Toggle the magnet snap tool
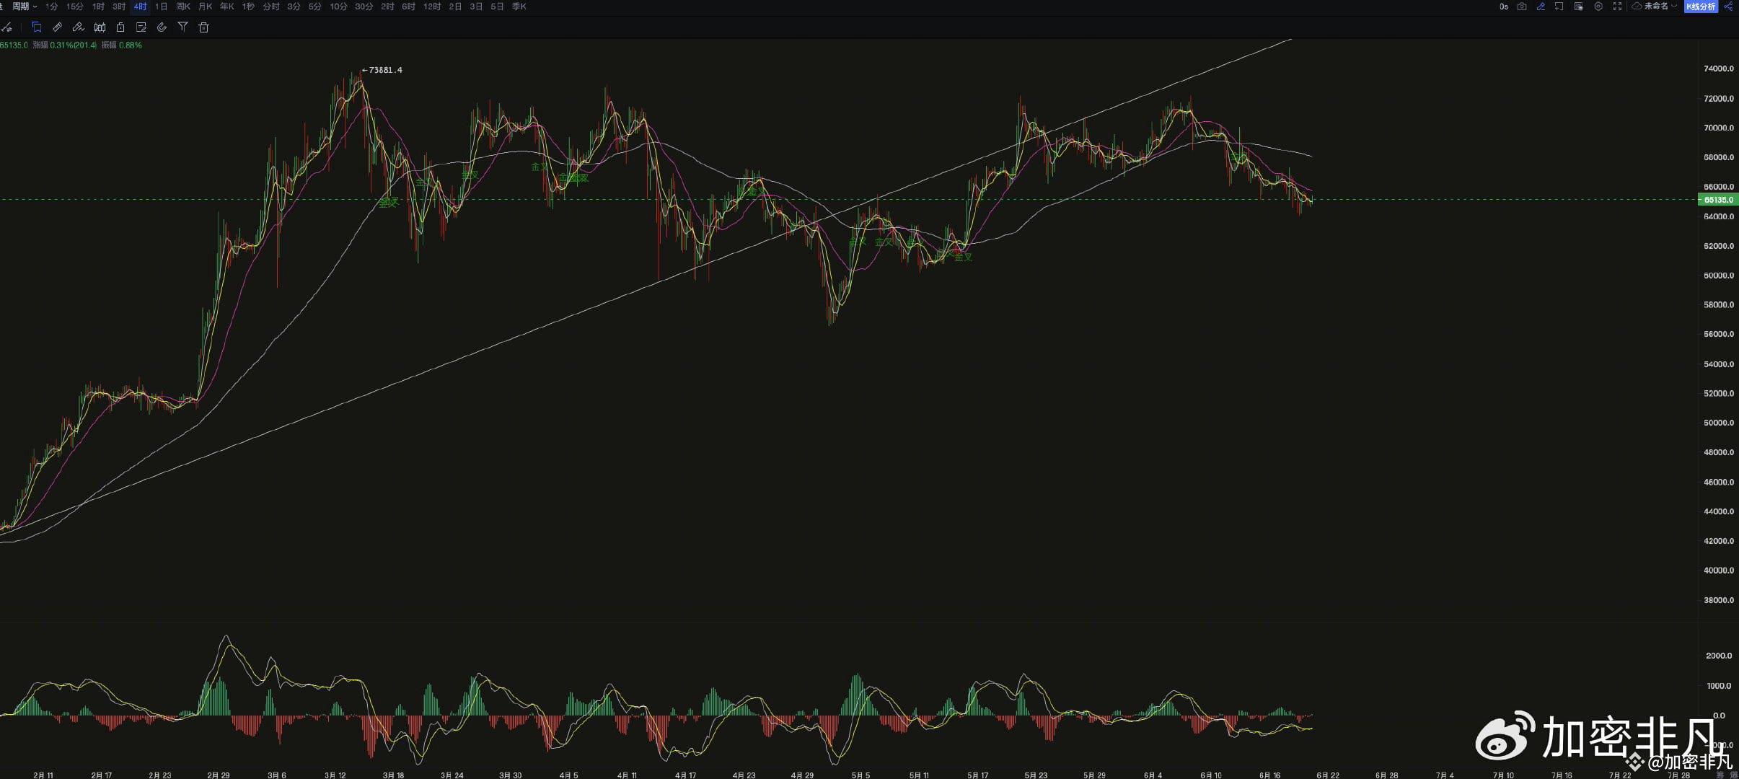The image size is (1739, 779). [162, 27]
